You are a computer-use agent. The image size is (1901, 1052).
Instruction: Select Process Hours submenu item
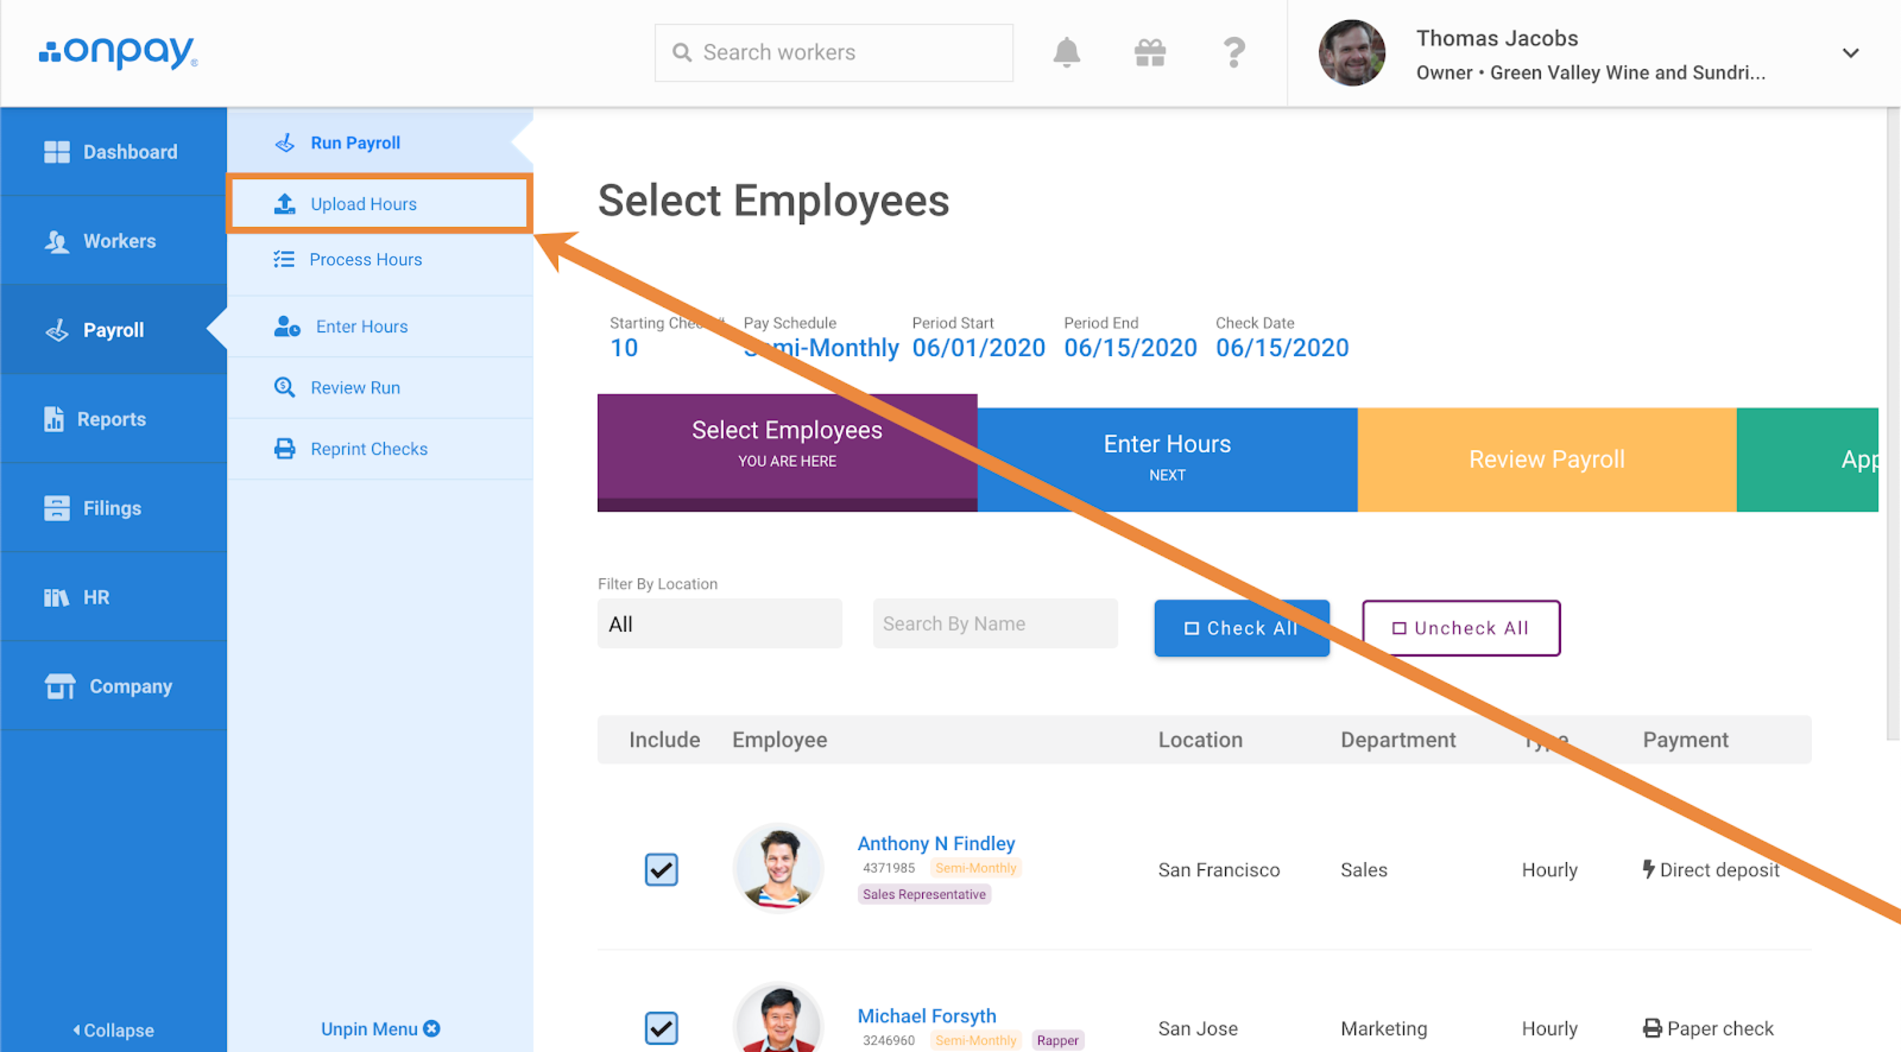tap(380, 259)
